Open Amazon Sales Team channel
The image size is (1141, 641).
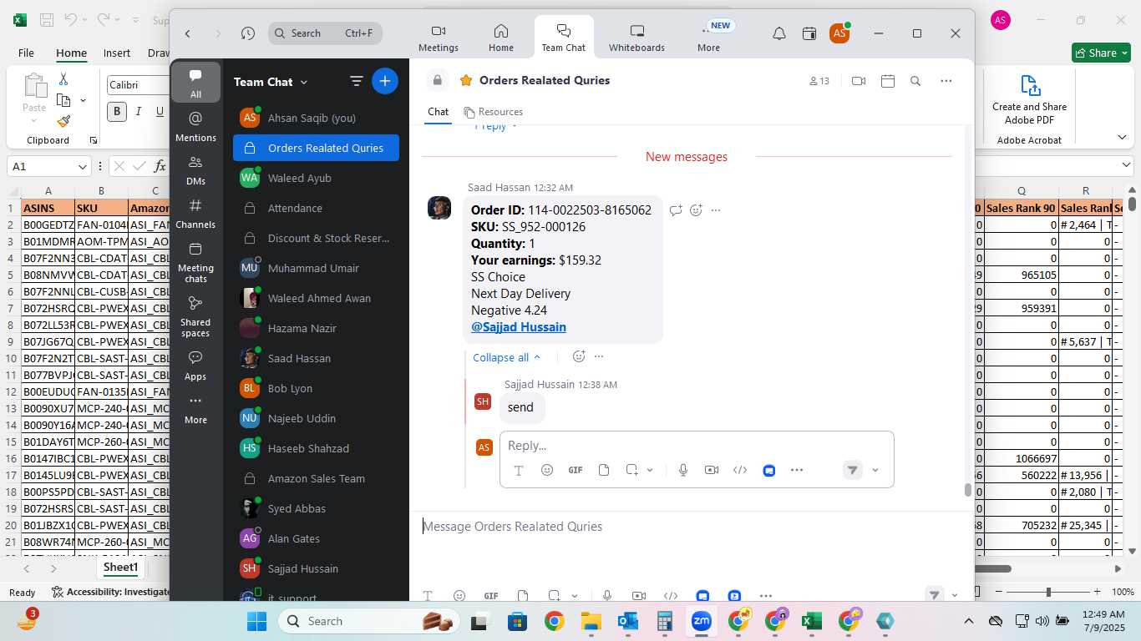[x=316, y=478]
